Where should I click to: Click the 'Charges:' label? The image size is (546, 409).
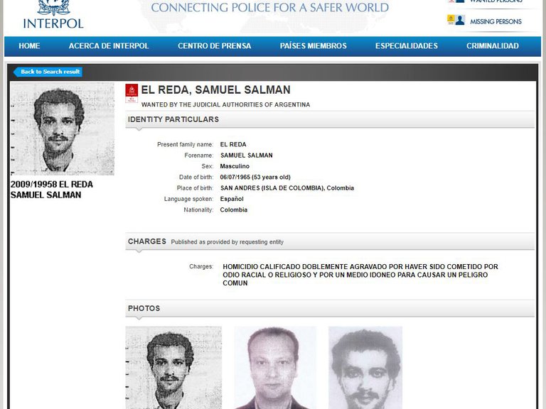[x=201, y=266]
